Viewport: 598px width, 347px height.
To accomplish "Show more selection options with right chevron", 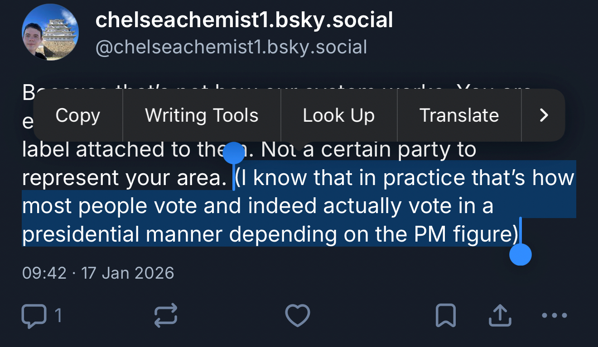I will click(x=544, y=115).
